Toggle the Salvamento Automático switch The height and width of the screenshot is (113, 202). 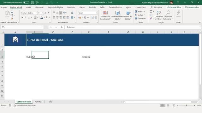26,3
